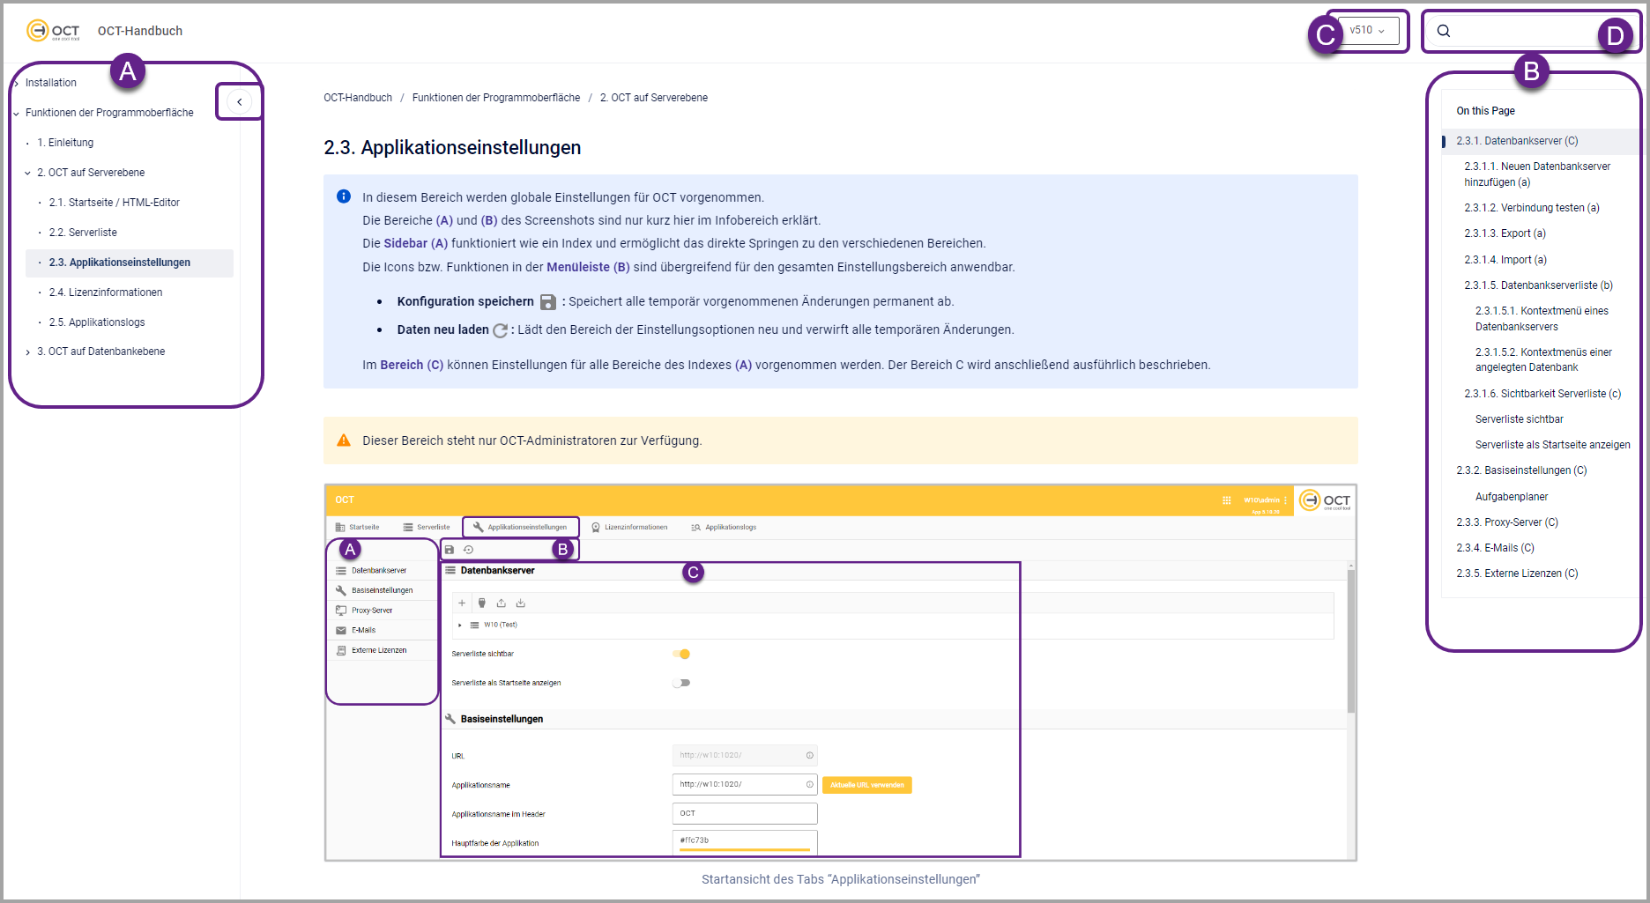
Task: Click the orange warning triangle icon
Action: 344,440
